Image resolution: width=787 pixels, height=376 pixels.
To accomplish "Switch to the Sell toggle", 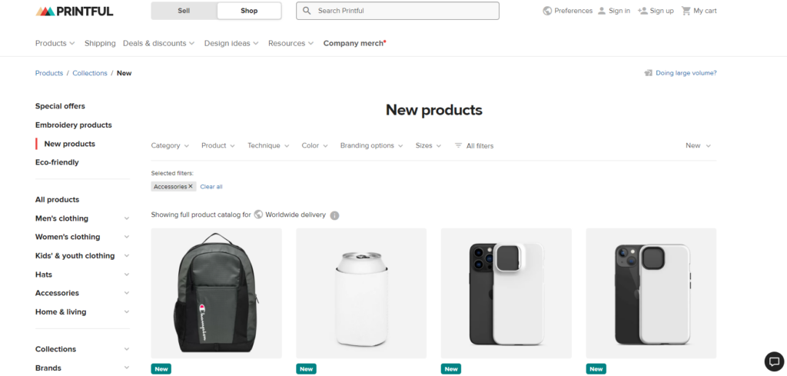I will [184, 11].
